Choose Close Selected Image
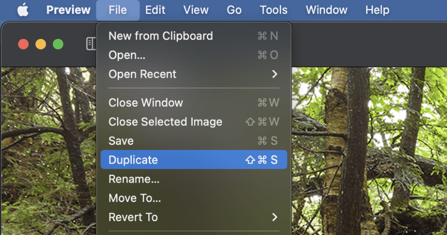 tap(194, 122)
